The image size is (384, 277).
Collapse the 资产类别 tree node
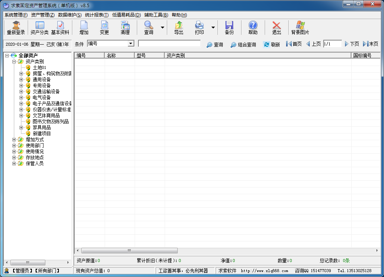[x=14, y=61]
